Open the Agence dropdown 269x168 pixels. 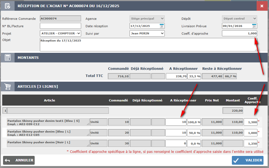coord(147,19)
